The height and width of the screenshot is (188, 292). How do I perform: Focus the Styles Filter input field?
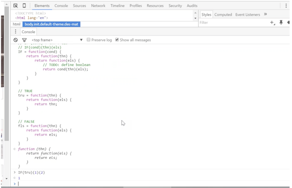coord(231,23)
